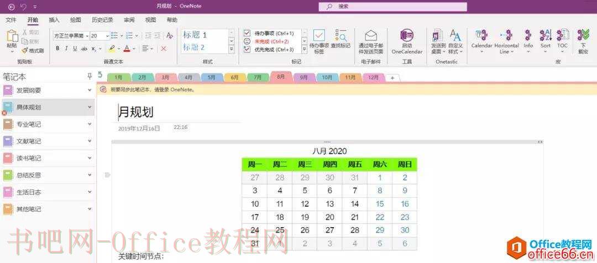Expand the 发展纲要 notebook
Viewport: 597px width, 263px height.
coord(90,90)
